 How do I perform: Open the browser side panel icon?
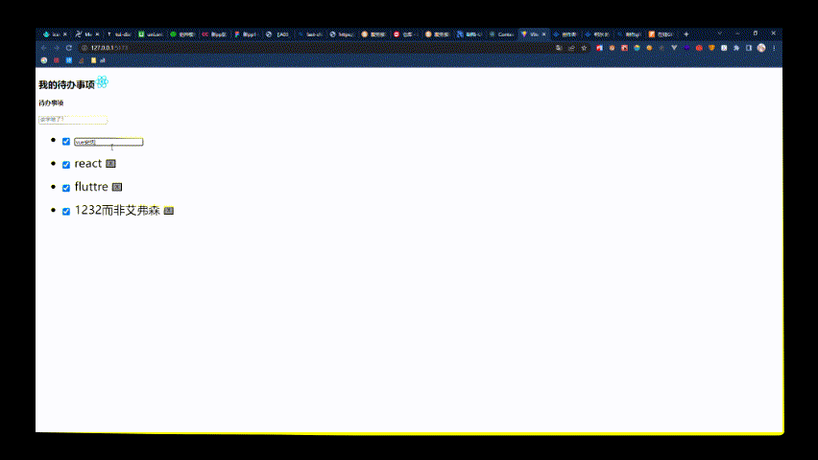[749, 48]
